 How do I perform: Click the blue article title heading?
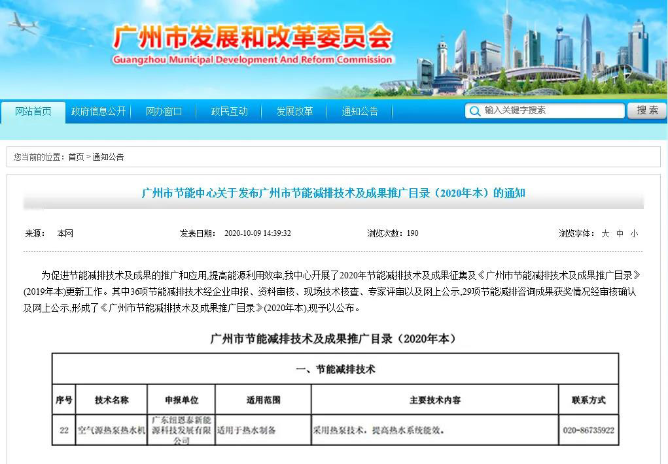[x=334, y=193]
